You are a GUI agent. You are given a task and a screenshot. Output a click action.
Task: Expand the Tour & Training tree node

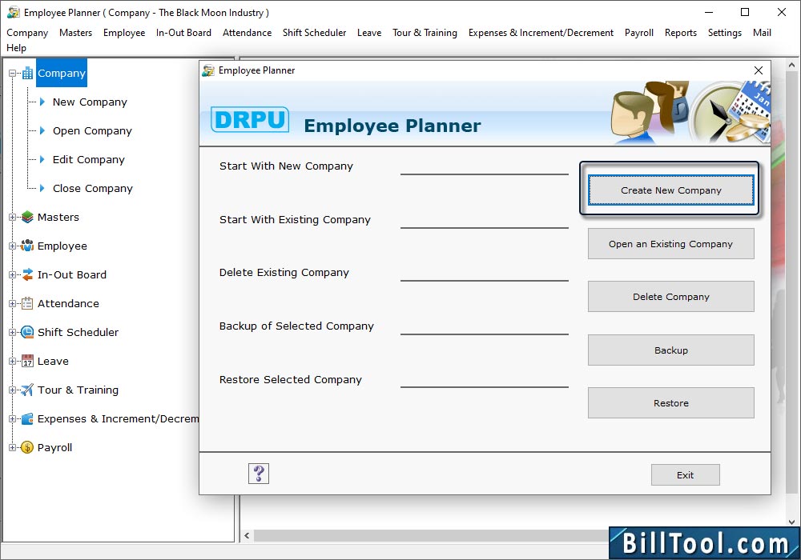coord(12,390)
